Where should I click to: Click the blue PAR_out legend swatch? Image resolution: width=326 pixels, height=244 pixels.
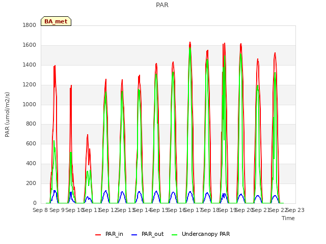click(134, 235)
